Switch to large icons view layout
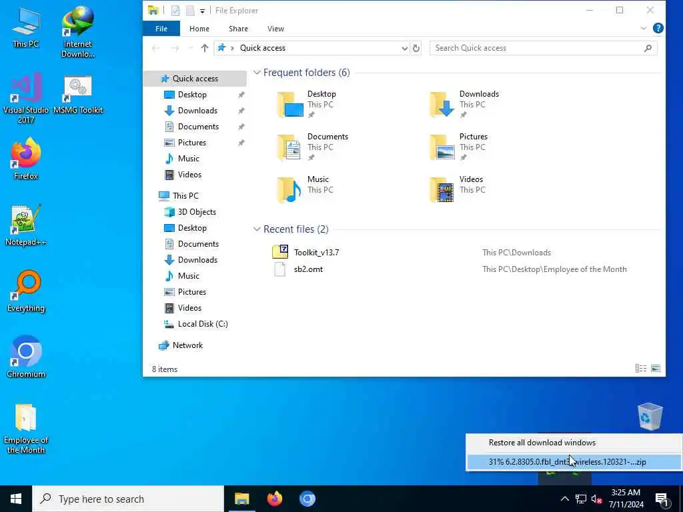Viewport: 683px width, 512px height. pyautogui.click(x=656, y=369)
